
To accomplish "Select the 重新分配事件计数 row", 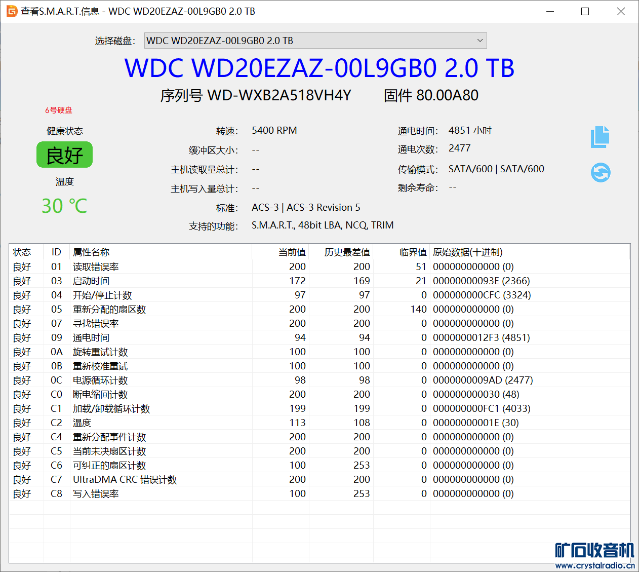I will [319, 437].
